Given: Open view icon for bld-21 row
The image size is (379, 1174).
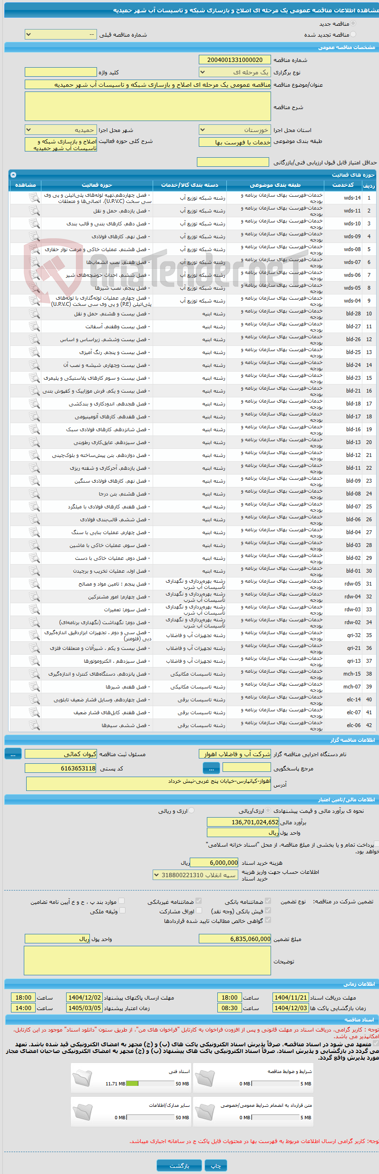Looking at the screenshot, I should 34,391.
